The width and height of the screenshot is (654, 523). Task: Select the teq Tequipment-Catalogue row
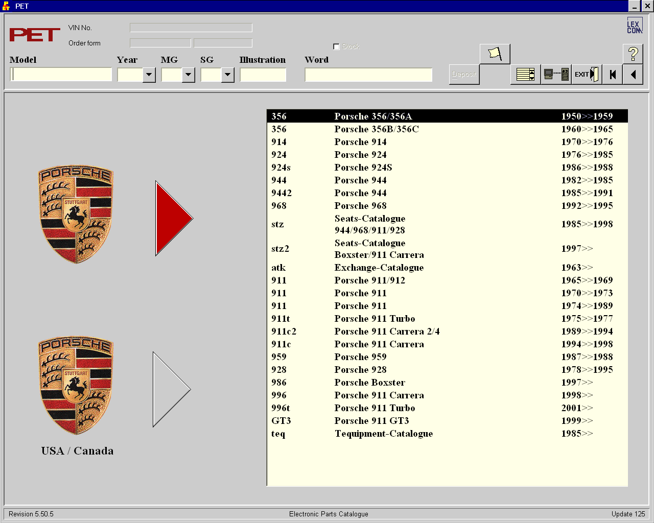pyautogui.click(x=447, y=434)
